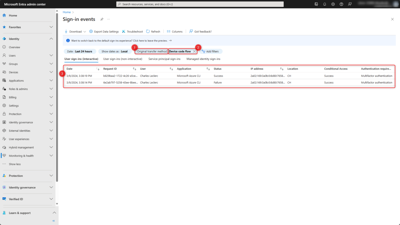The width and height of the screenshot is (400, 225).
Task: Collapse the sidebar navigation pane
Action: click(x=53, y=221)
